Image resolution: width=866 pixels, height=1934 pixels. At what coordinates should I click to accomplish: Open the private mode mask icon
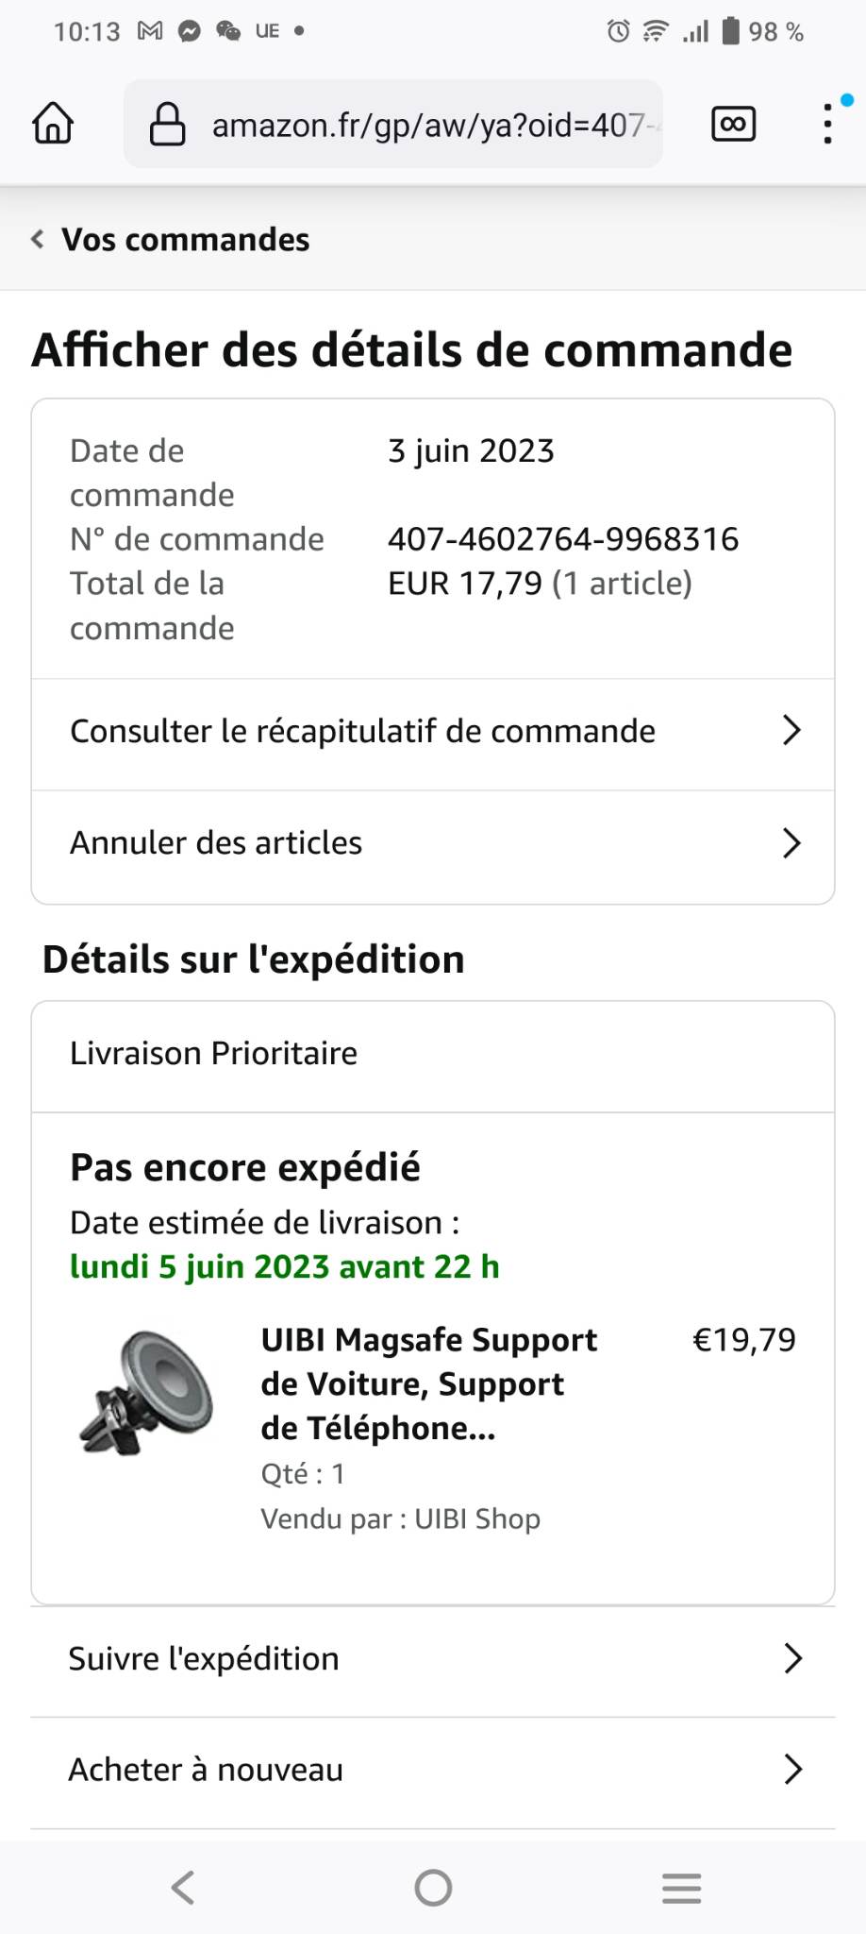point(733,124)
